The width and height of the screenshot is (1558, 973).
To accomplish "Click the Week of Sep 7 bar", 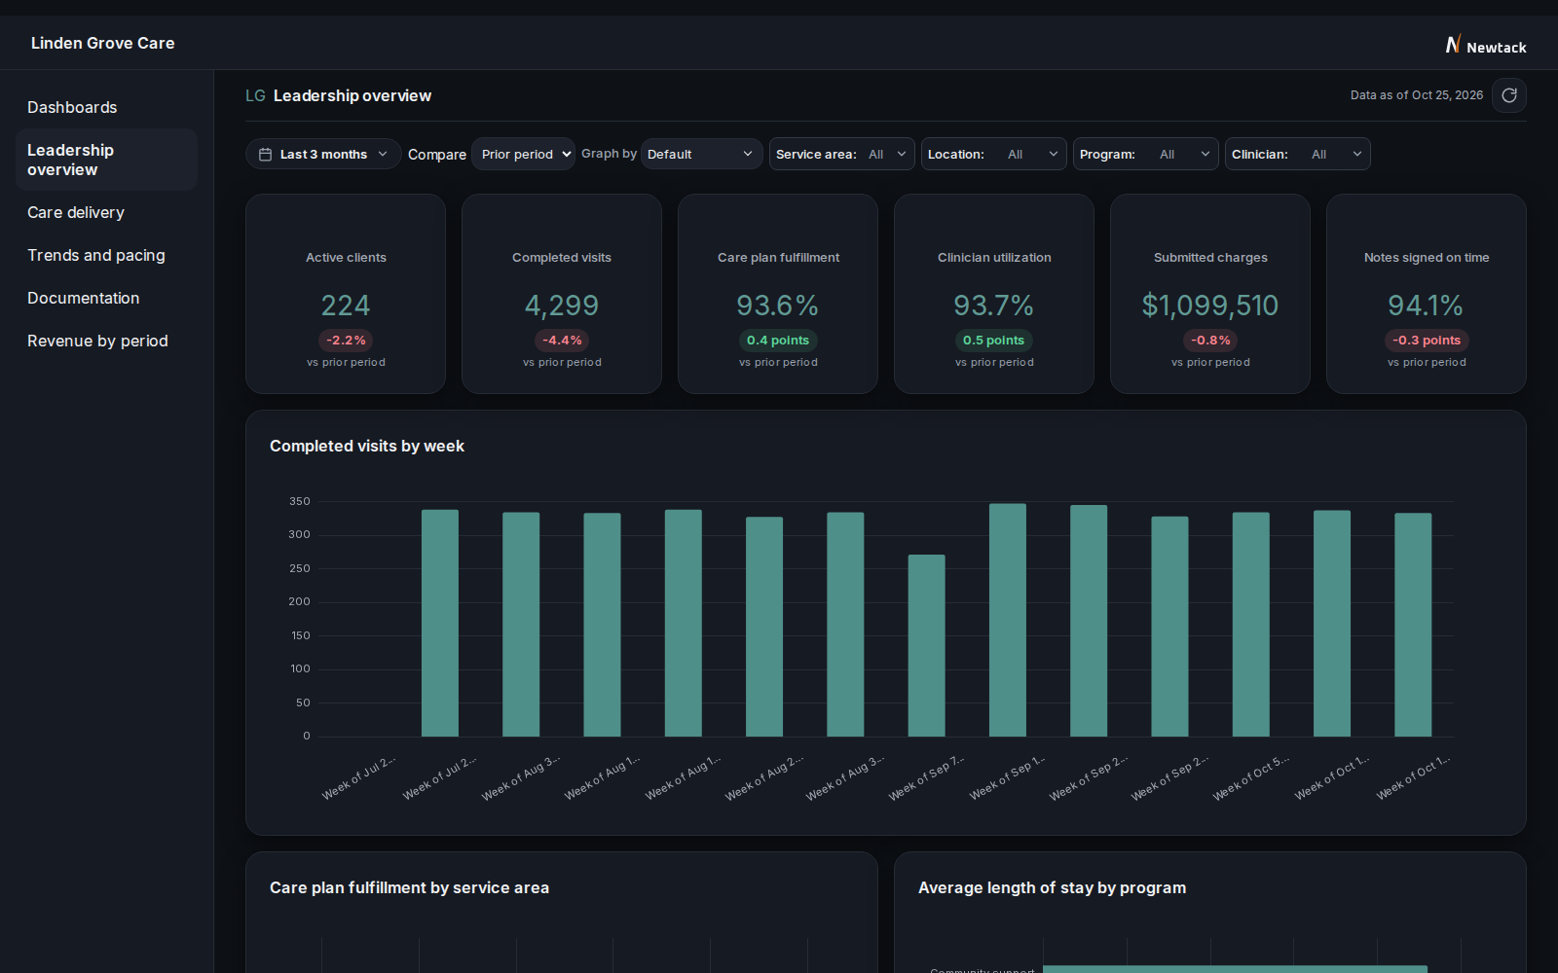I will pos(926,645).
